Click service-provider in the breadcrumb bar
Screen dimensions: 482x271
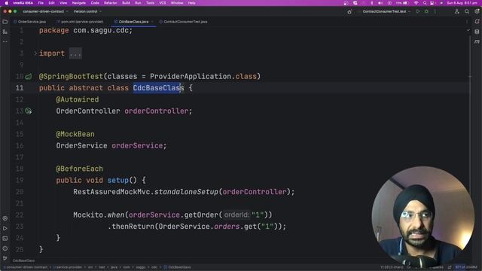click(69, 267)
